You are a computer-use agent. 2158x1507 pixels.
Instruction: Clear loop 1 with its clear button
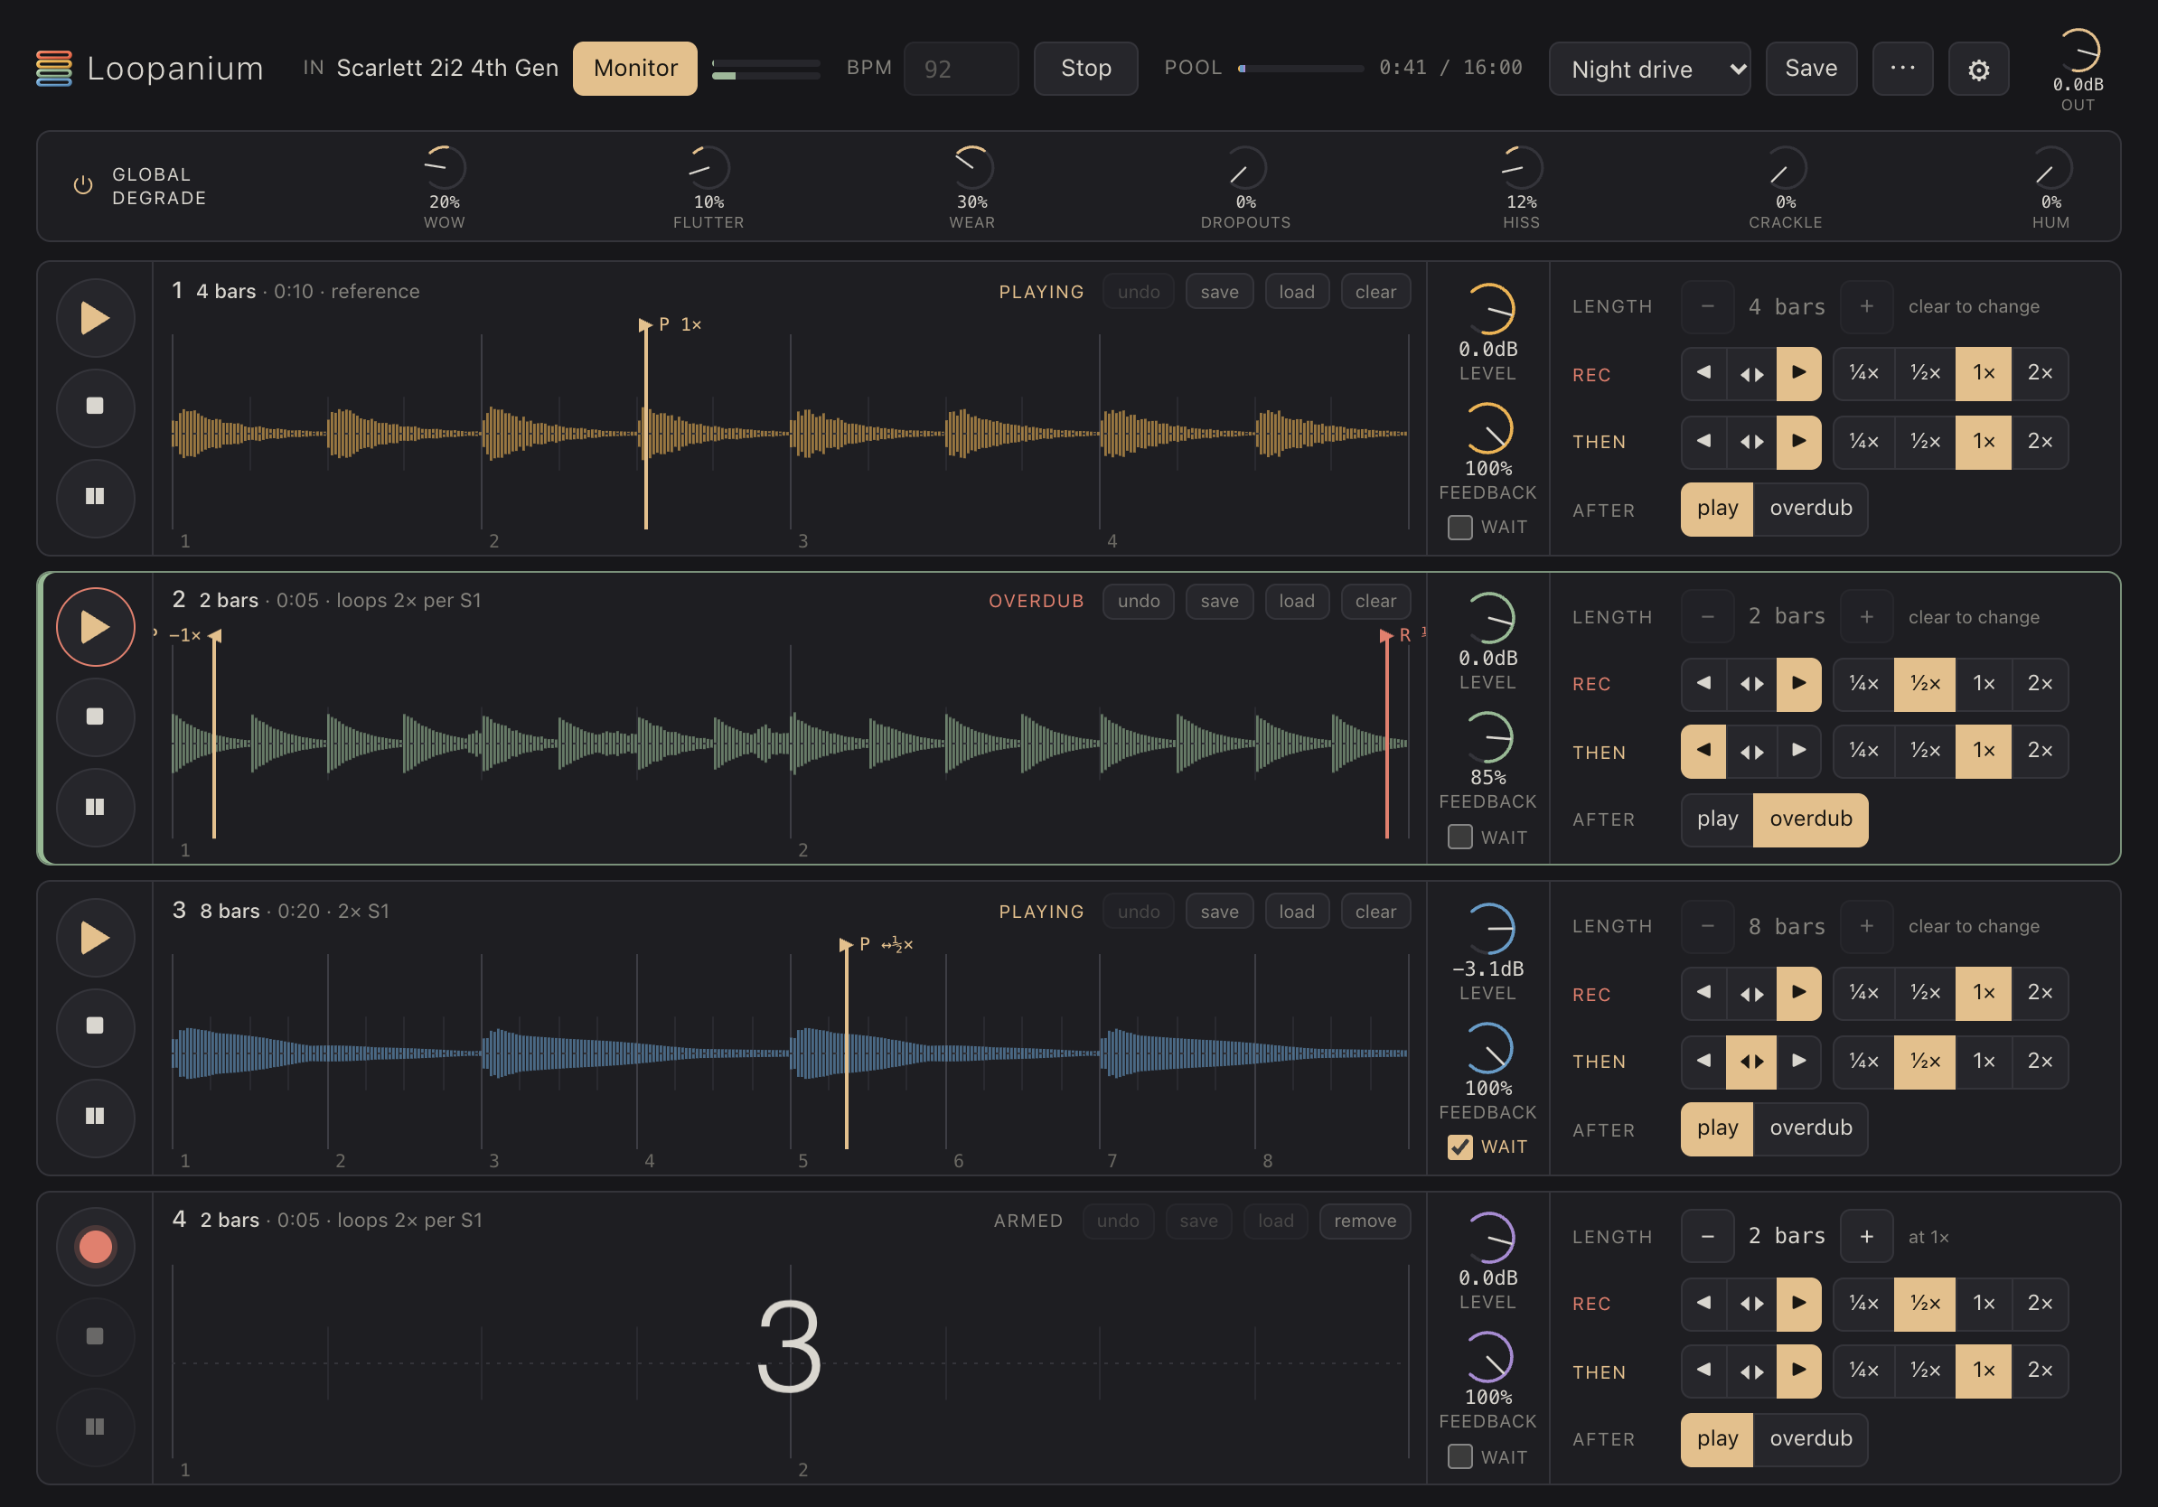coord(1375,292)
